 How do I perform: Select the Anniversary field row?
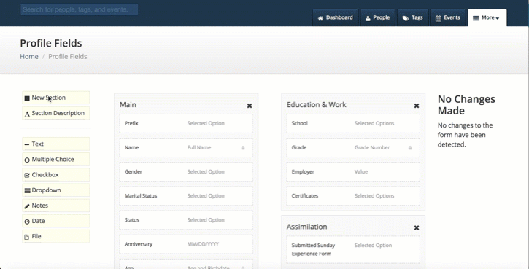186,244
